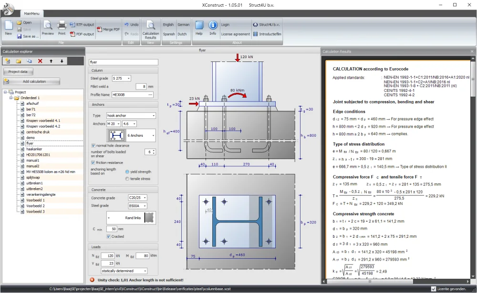Click Undo in Edit group
This screenshot has height=293, width=477.
click(132, 25)
